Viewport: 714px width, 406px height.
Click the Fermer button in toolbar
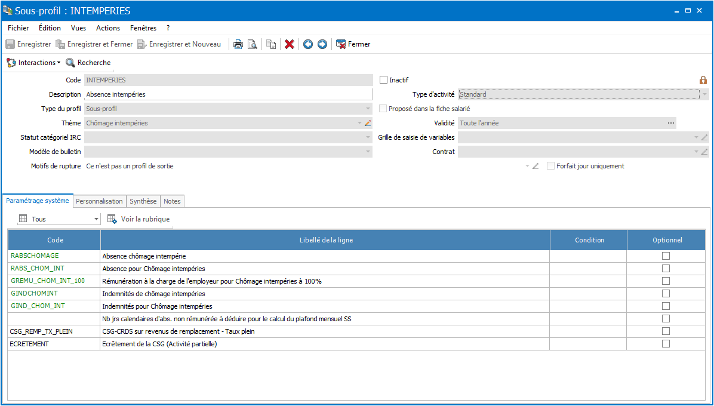(353, 44)
